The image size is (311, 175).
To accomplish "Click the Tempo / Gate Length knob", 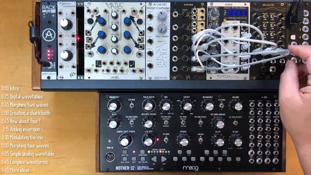I will click(x=125, y=141).
